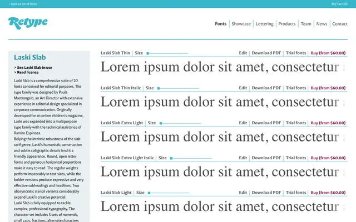
Task: Open the Contact menu item
Action: 340,24
